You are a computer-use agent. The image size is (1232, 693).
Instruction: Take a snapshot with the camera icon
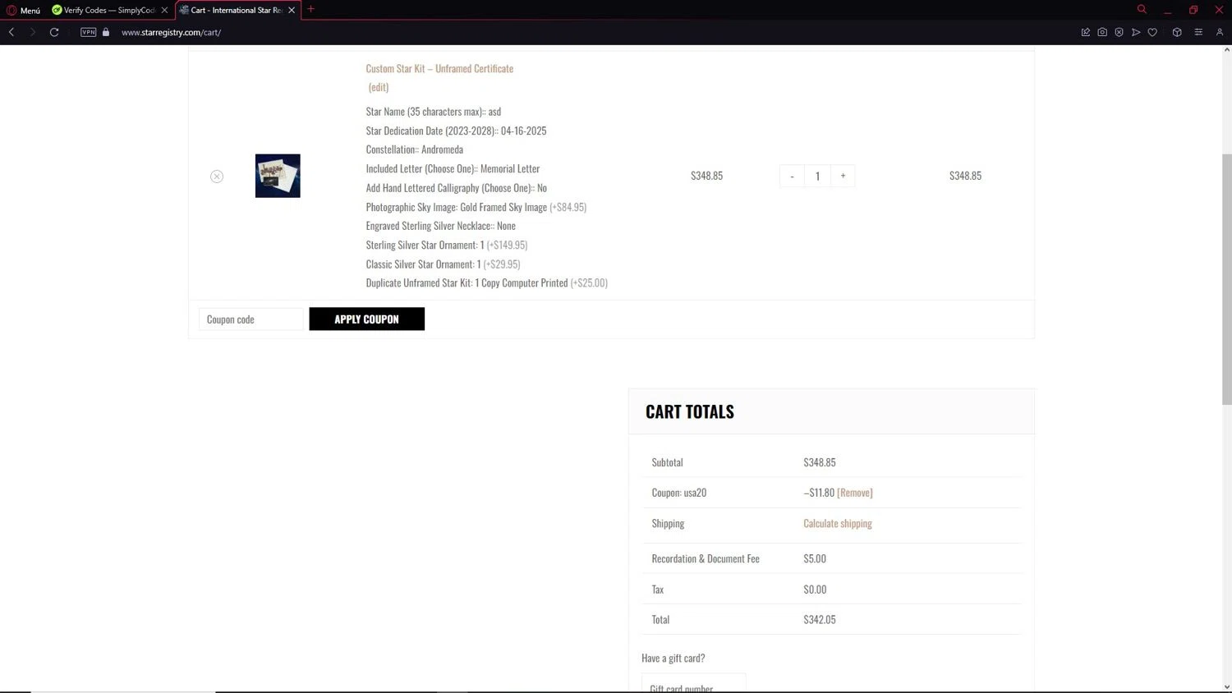tap(1102, 32)
